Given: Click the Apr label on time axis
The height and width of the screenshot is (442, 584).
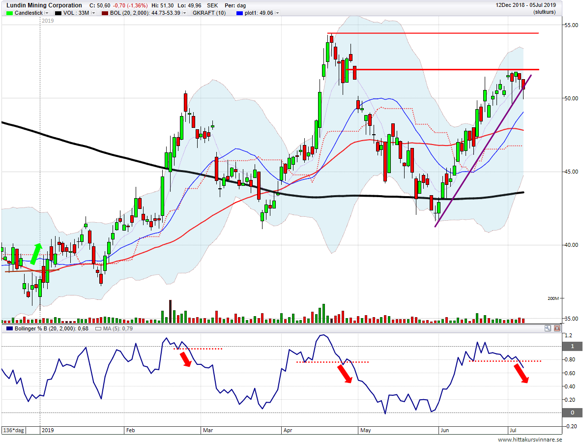Looking at the screenshot, I should pos(288,430).
